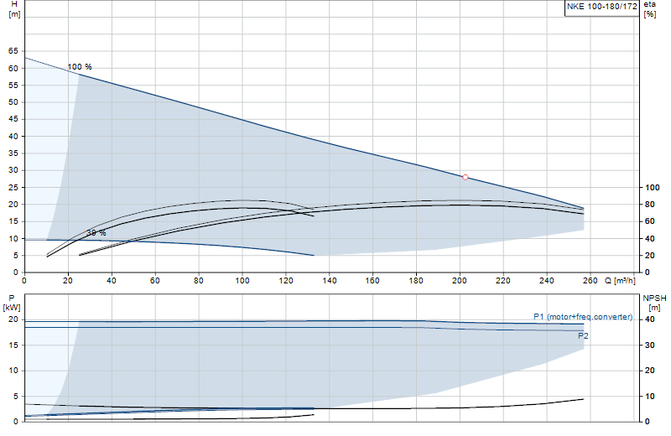Click the 140 value on the flow axis
The height and width of the screenshot is (436, 671).
click(329, 281)
